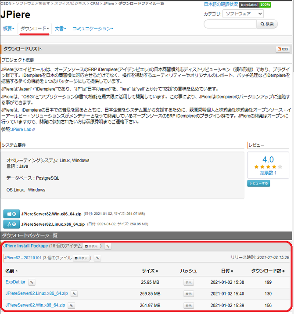Click the search magnifier 検索 button

[267, 24]
